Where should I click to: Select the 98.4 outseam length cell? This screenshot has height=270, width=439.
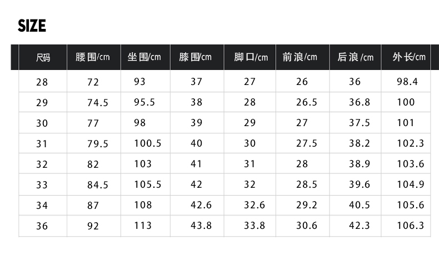pyautogui.click(x=407, y=82)
